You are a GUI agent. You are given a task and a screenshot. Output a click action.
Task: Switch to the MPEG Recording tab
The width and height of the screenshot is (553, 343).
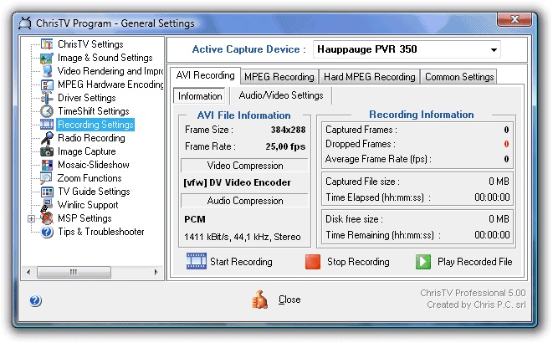279,76
